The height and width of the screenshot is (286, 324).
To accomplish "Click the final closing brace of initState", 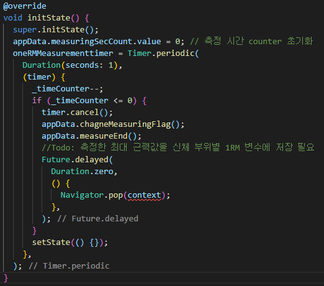I will point(6,278).
